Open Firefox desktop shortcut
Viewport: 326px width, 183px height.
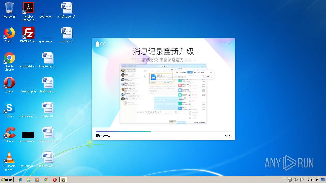tap(9, 35)
